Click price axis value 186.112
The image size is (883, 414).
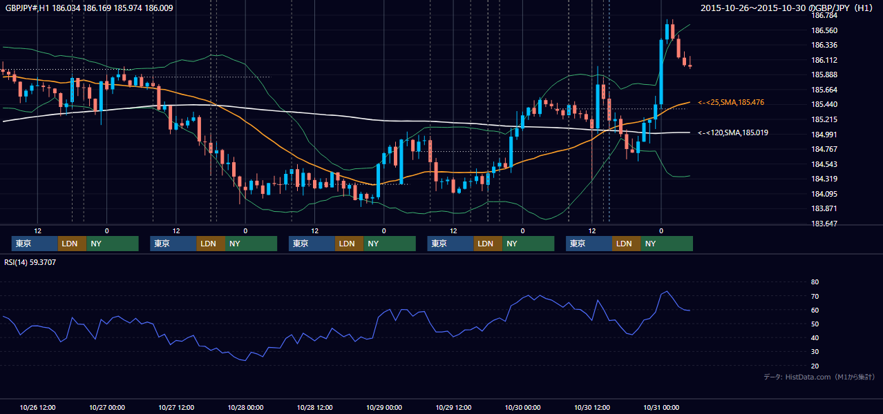pyautogui.click(x=824, y=60)
